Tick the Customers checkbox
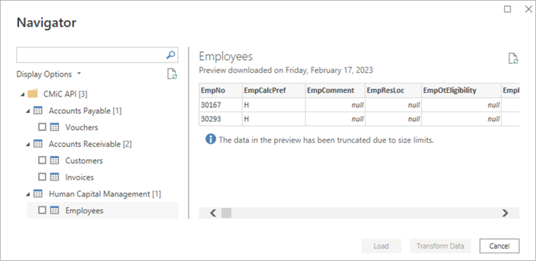 (x=42, y=161)
